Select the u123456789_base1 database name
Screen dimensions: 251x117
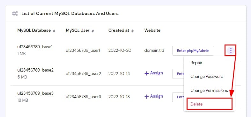coord(35,47)
